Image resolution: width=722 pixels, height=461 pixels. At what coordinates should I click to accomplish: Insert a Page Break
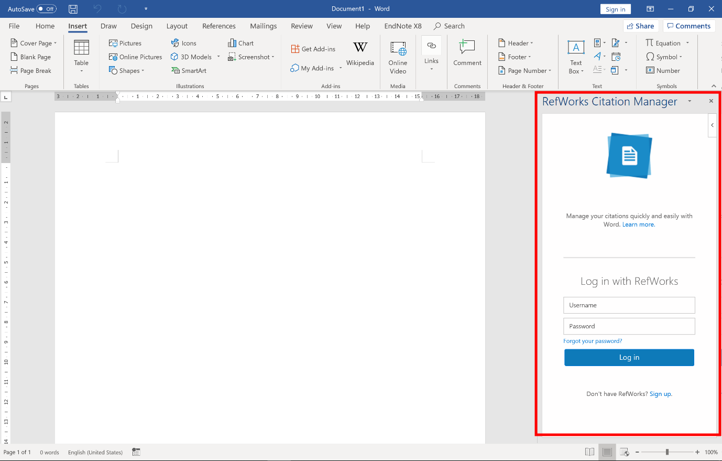coord(31,71)
